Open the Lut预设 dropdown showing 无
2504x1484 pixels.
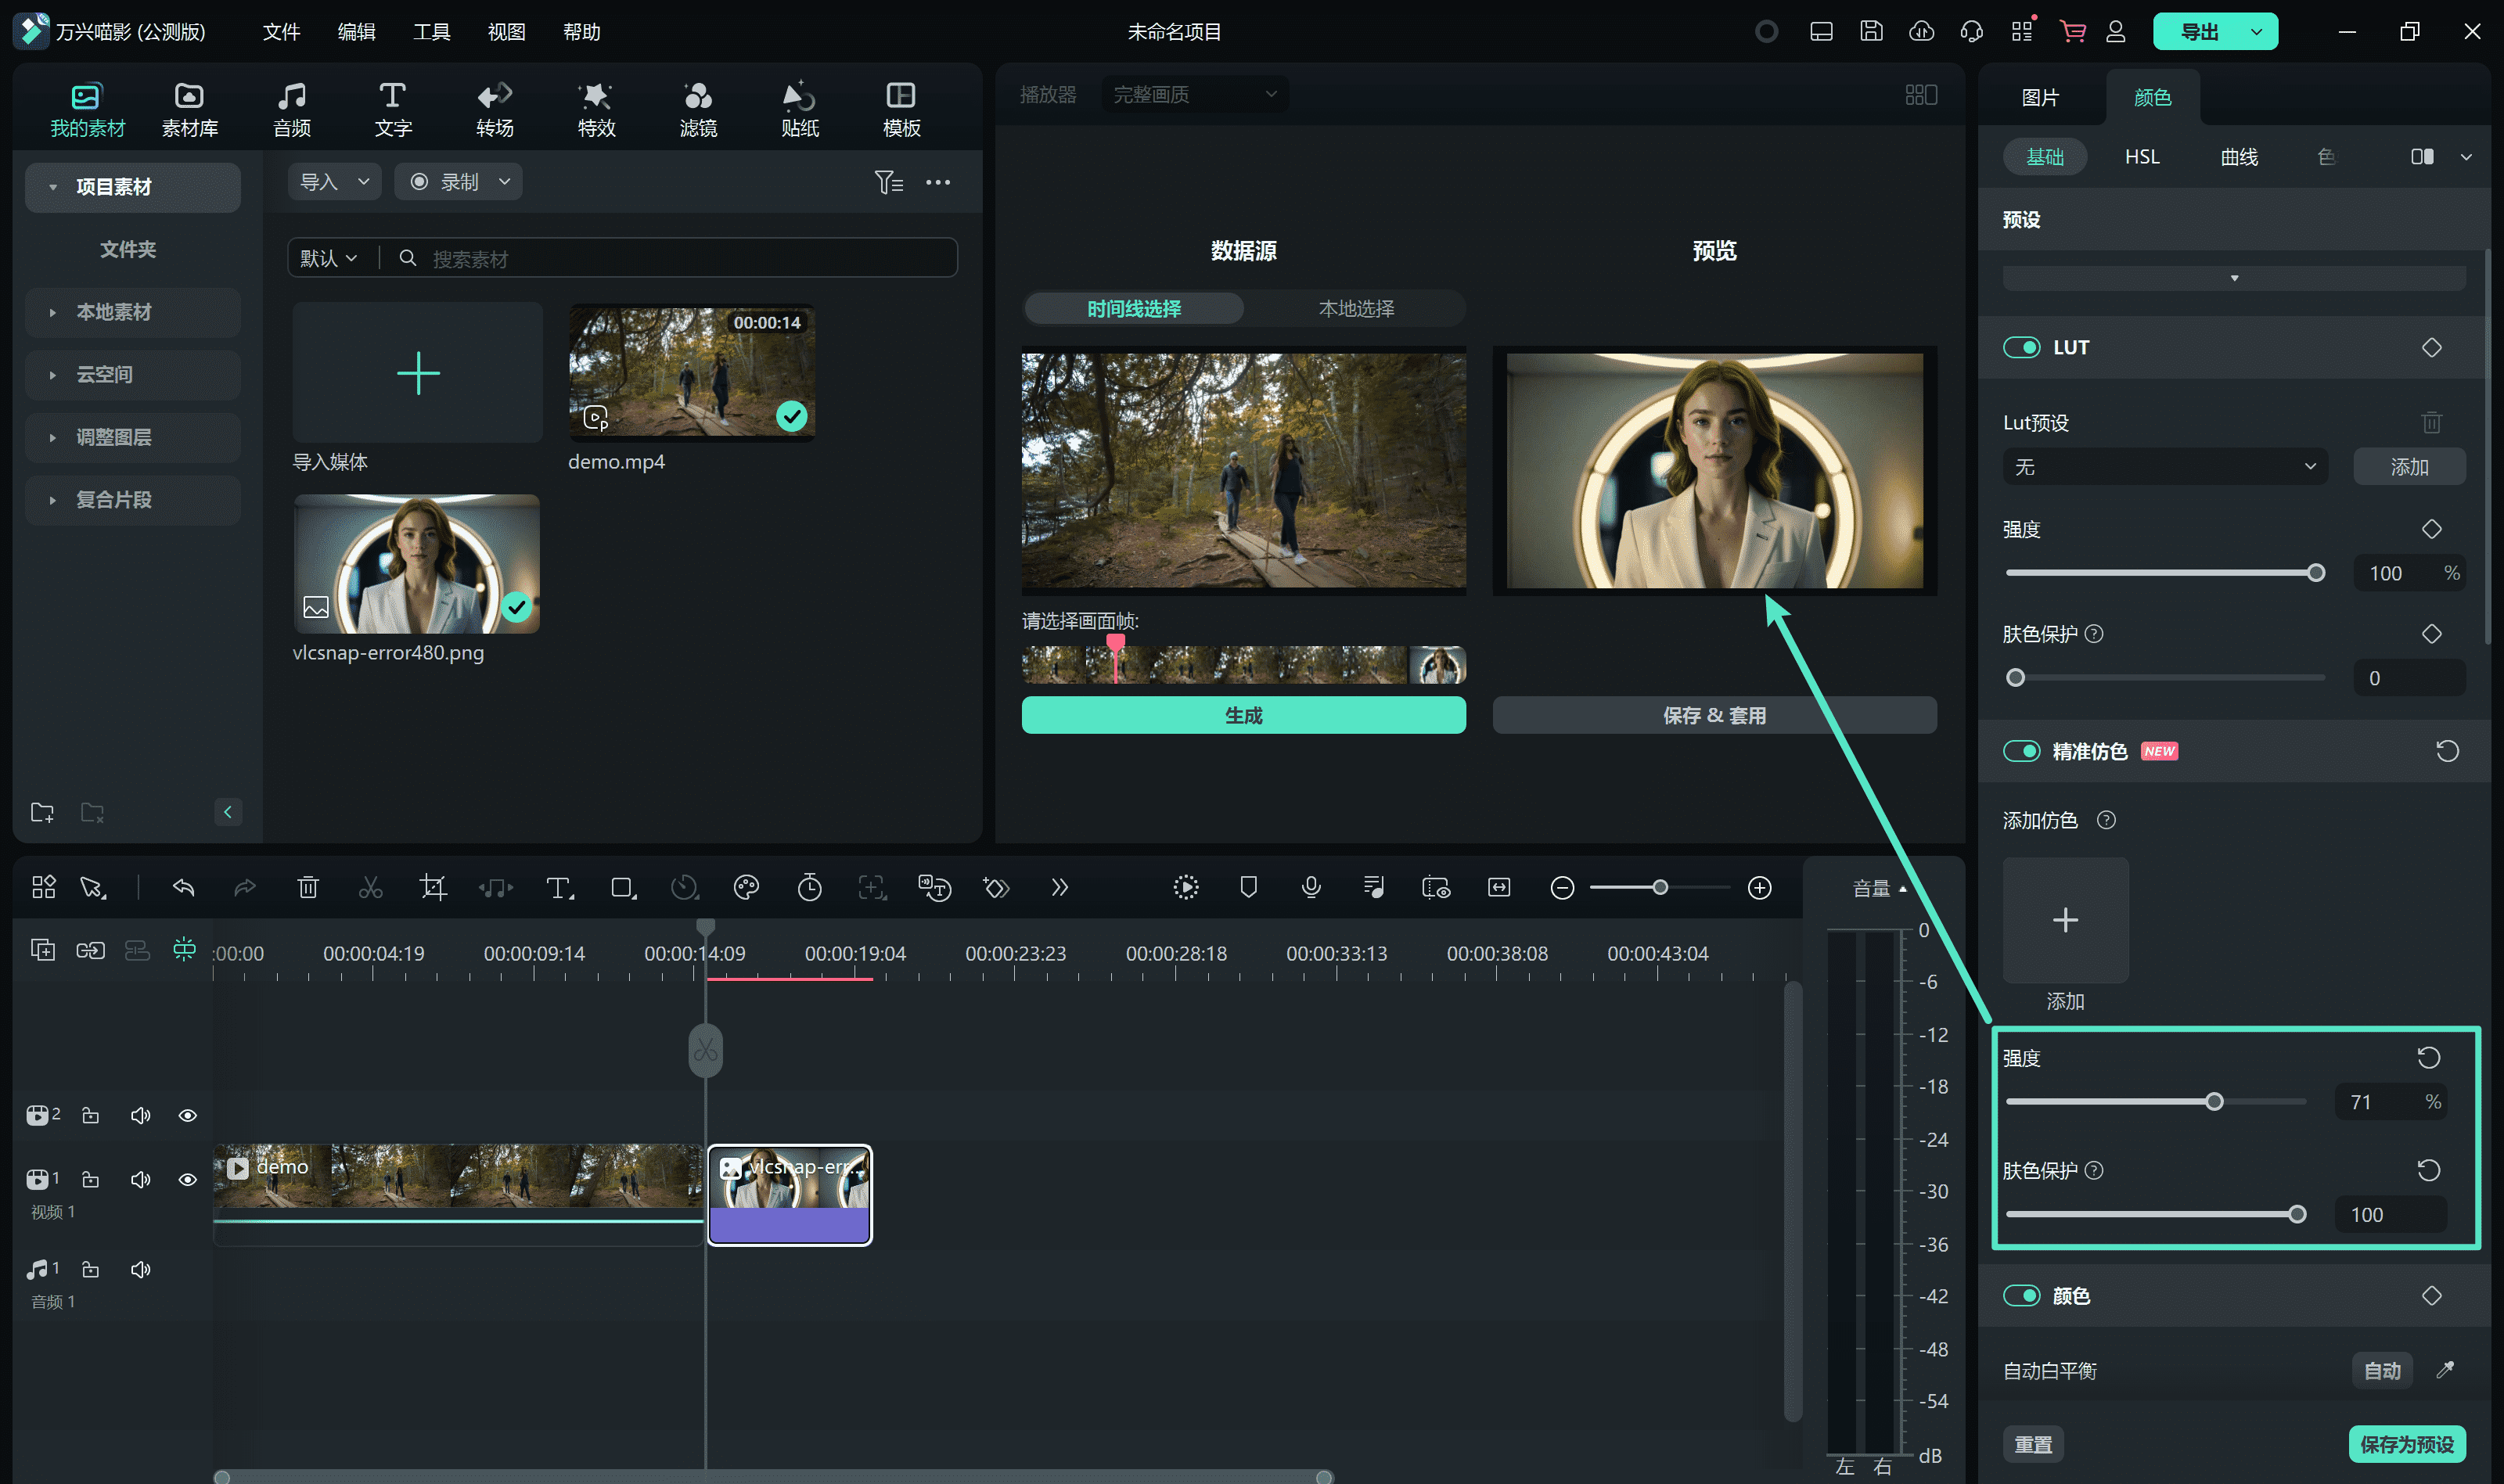pos(2164,467)
